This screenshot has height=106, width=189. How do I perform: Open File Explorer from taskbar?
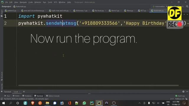tap(47, 103)
